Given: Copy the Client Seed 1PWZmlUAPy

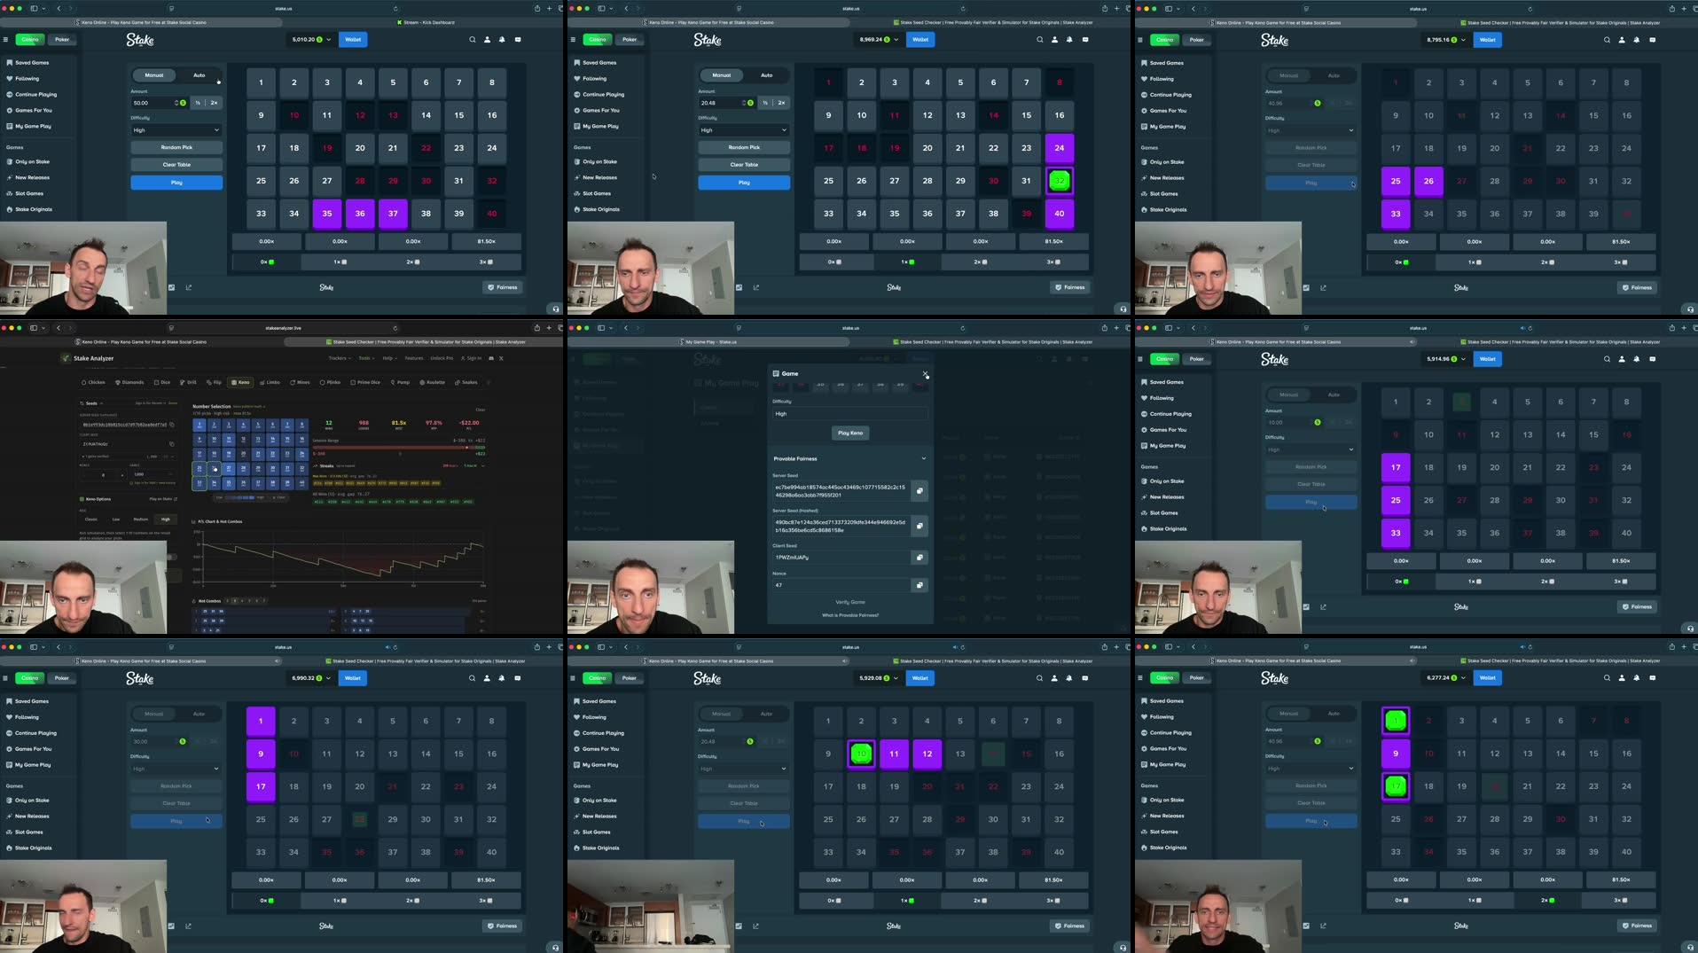Looking at the screenshot, I should [919, 558].
